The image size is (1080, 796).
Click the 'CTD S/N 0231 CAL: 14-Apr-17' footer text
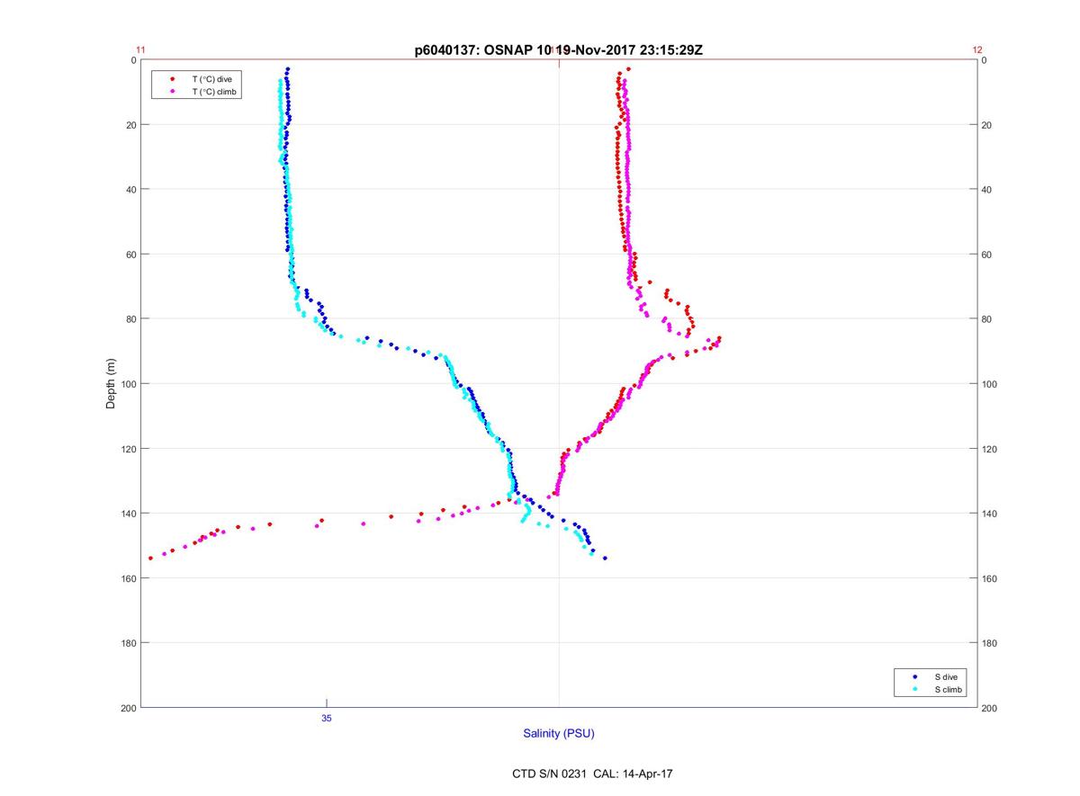[x=590, y=773]
